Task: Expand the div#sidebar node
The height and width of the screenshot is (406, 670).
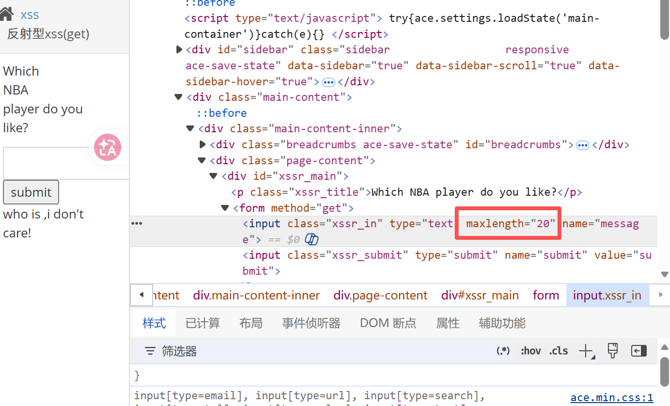Action: pos(179,49)
